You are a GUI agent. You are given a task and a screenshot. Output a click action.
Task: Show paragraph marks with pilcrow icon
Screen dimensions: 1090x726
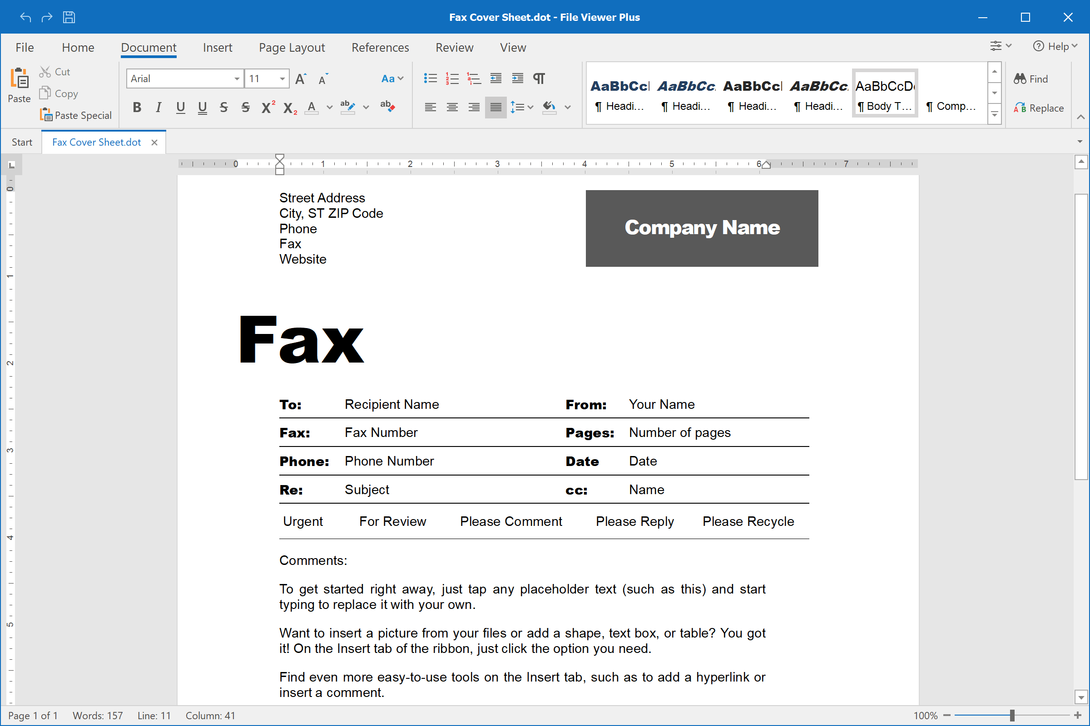point(539,78)
